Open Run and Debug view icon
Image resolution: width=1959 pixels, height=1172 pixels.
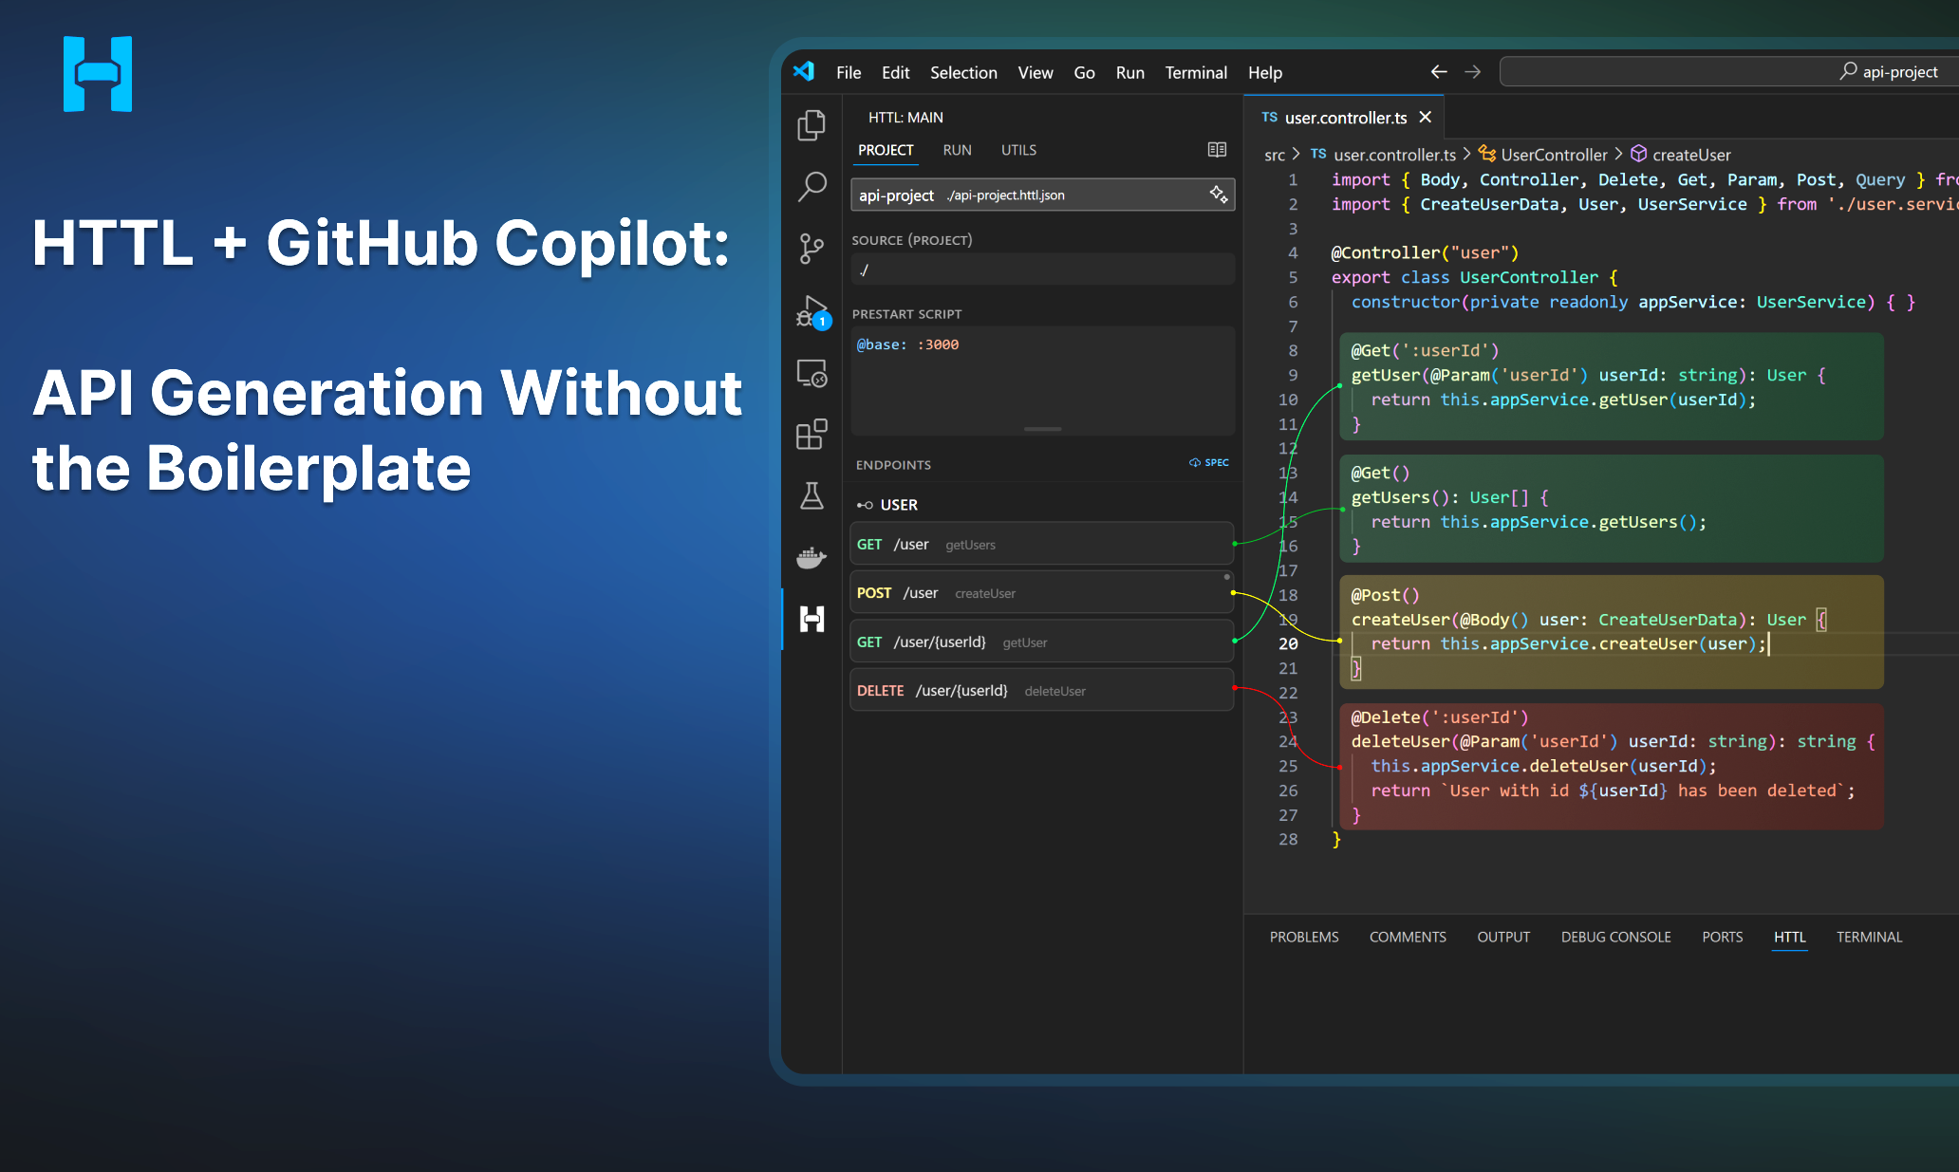[812, 311]
